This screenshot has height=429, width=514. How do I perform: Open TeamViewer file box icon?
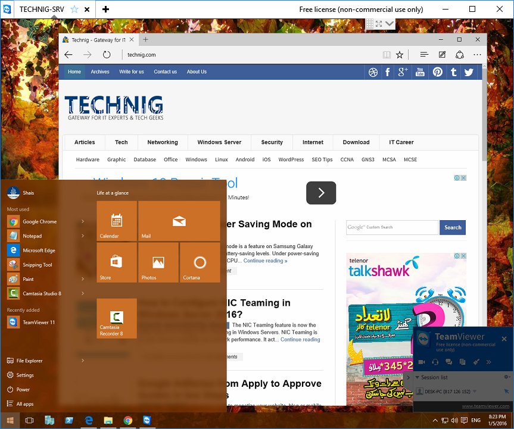[x=463, y=362]
